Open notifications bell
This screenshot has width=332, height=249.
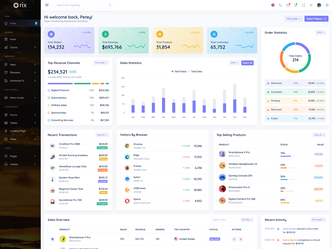tap(295, 5)
